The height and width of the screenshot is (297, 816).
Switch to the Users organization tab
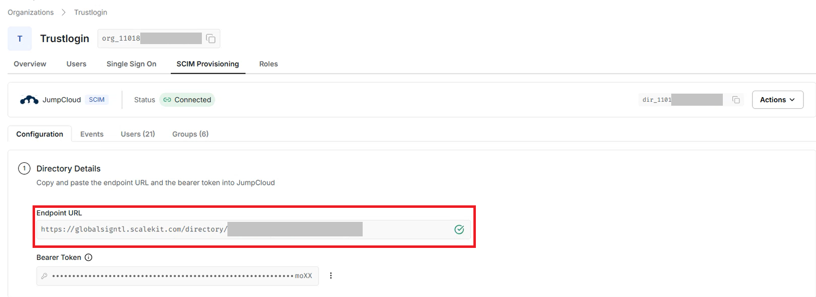76,64
